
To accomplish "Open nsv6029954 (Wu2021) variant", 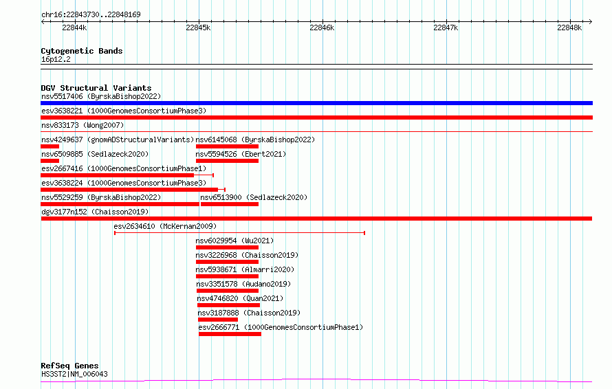I will point(234,241).
